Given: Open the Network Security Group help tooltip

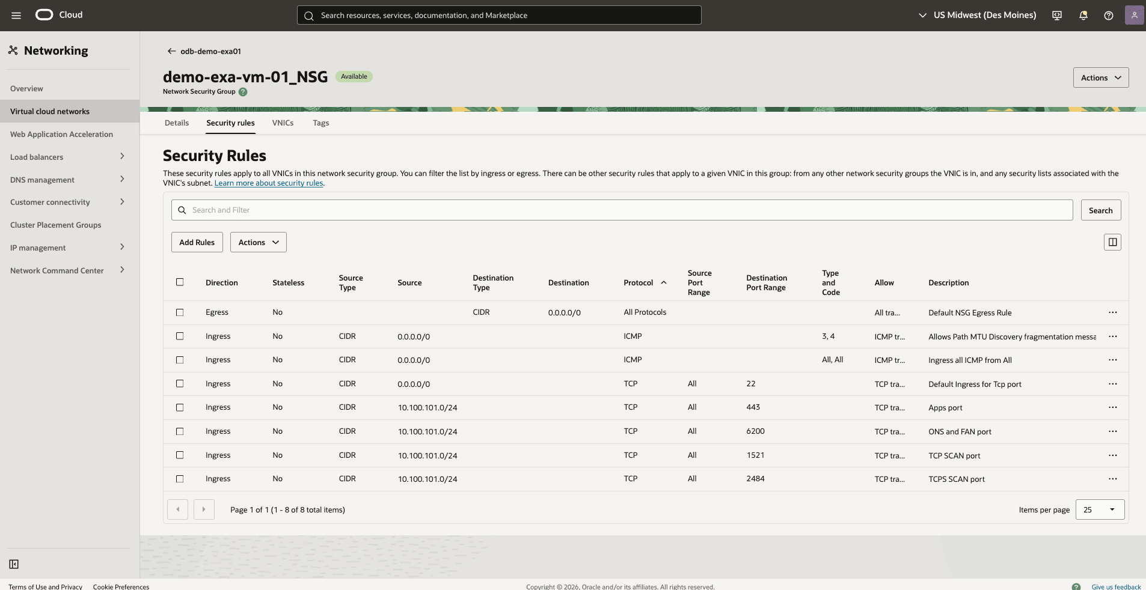Looking at the screenshot, I should [242, 91].
